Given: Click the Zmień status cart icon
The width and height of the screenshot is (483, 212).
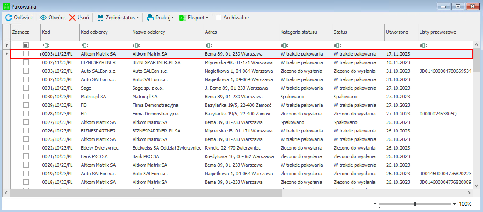Looking at the screenshot, I should pyautogui.click(x=100, y=18).
